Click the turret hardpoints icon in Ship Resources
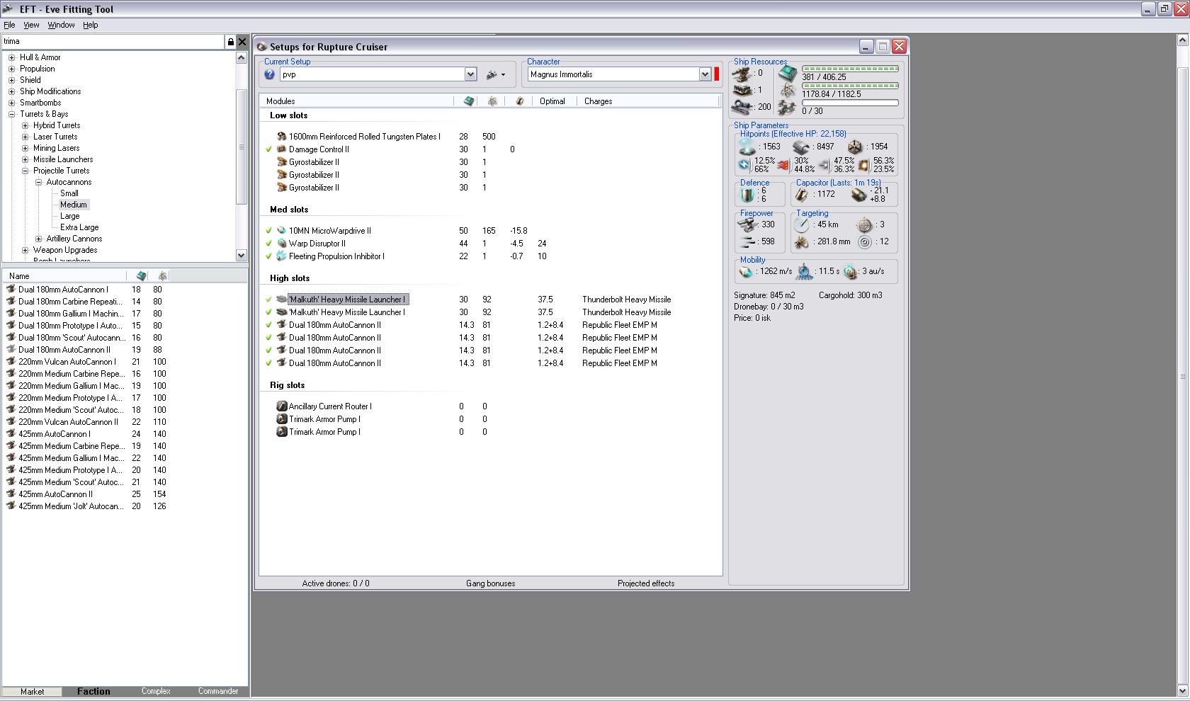The width and height of the screenshot is (1190, 701). [742, 74]
